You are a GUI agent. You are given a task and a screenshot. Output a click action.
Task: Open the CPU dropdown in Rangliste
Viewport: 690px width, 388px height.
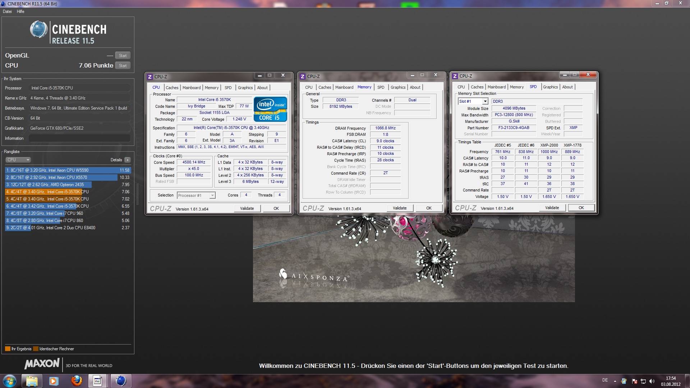(x=18, y=160)
